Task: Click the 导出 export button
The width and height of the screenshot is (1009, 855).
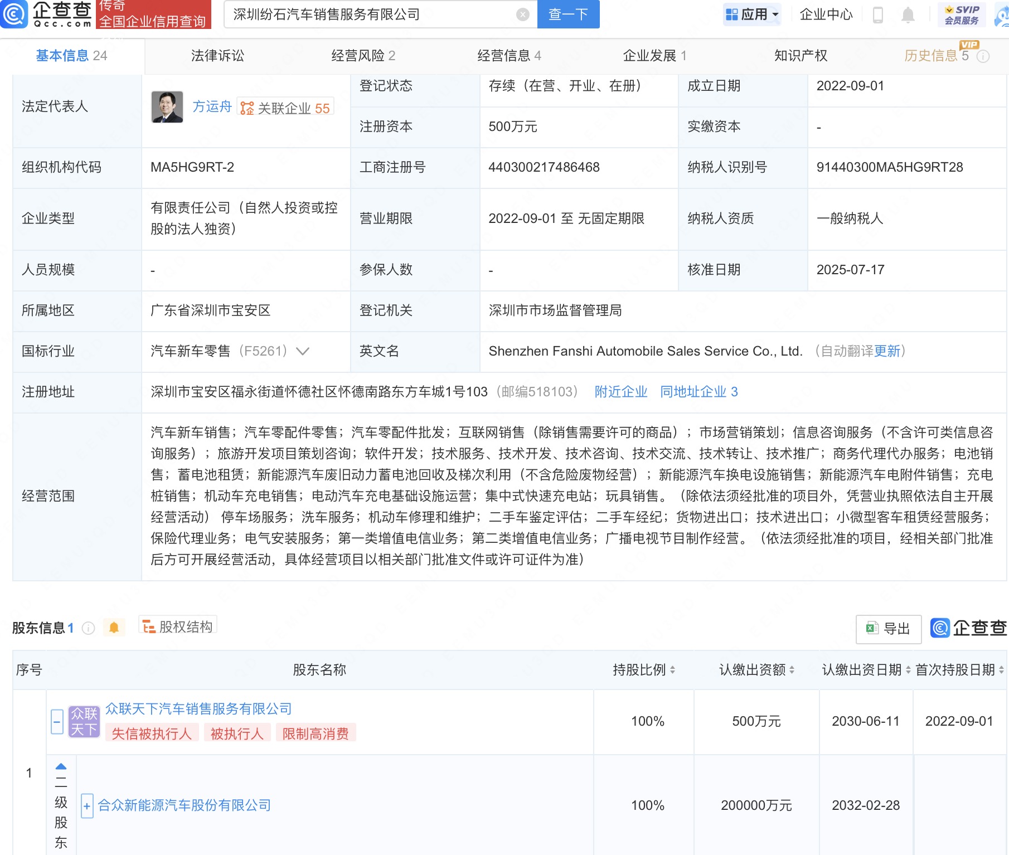Action: (889, 629)
